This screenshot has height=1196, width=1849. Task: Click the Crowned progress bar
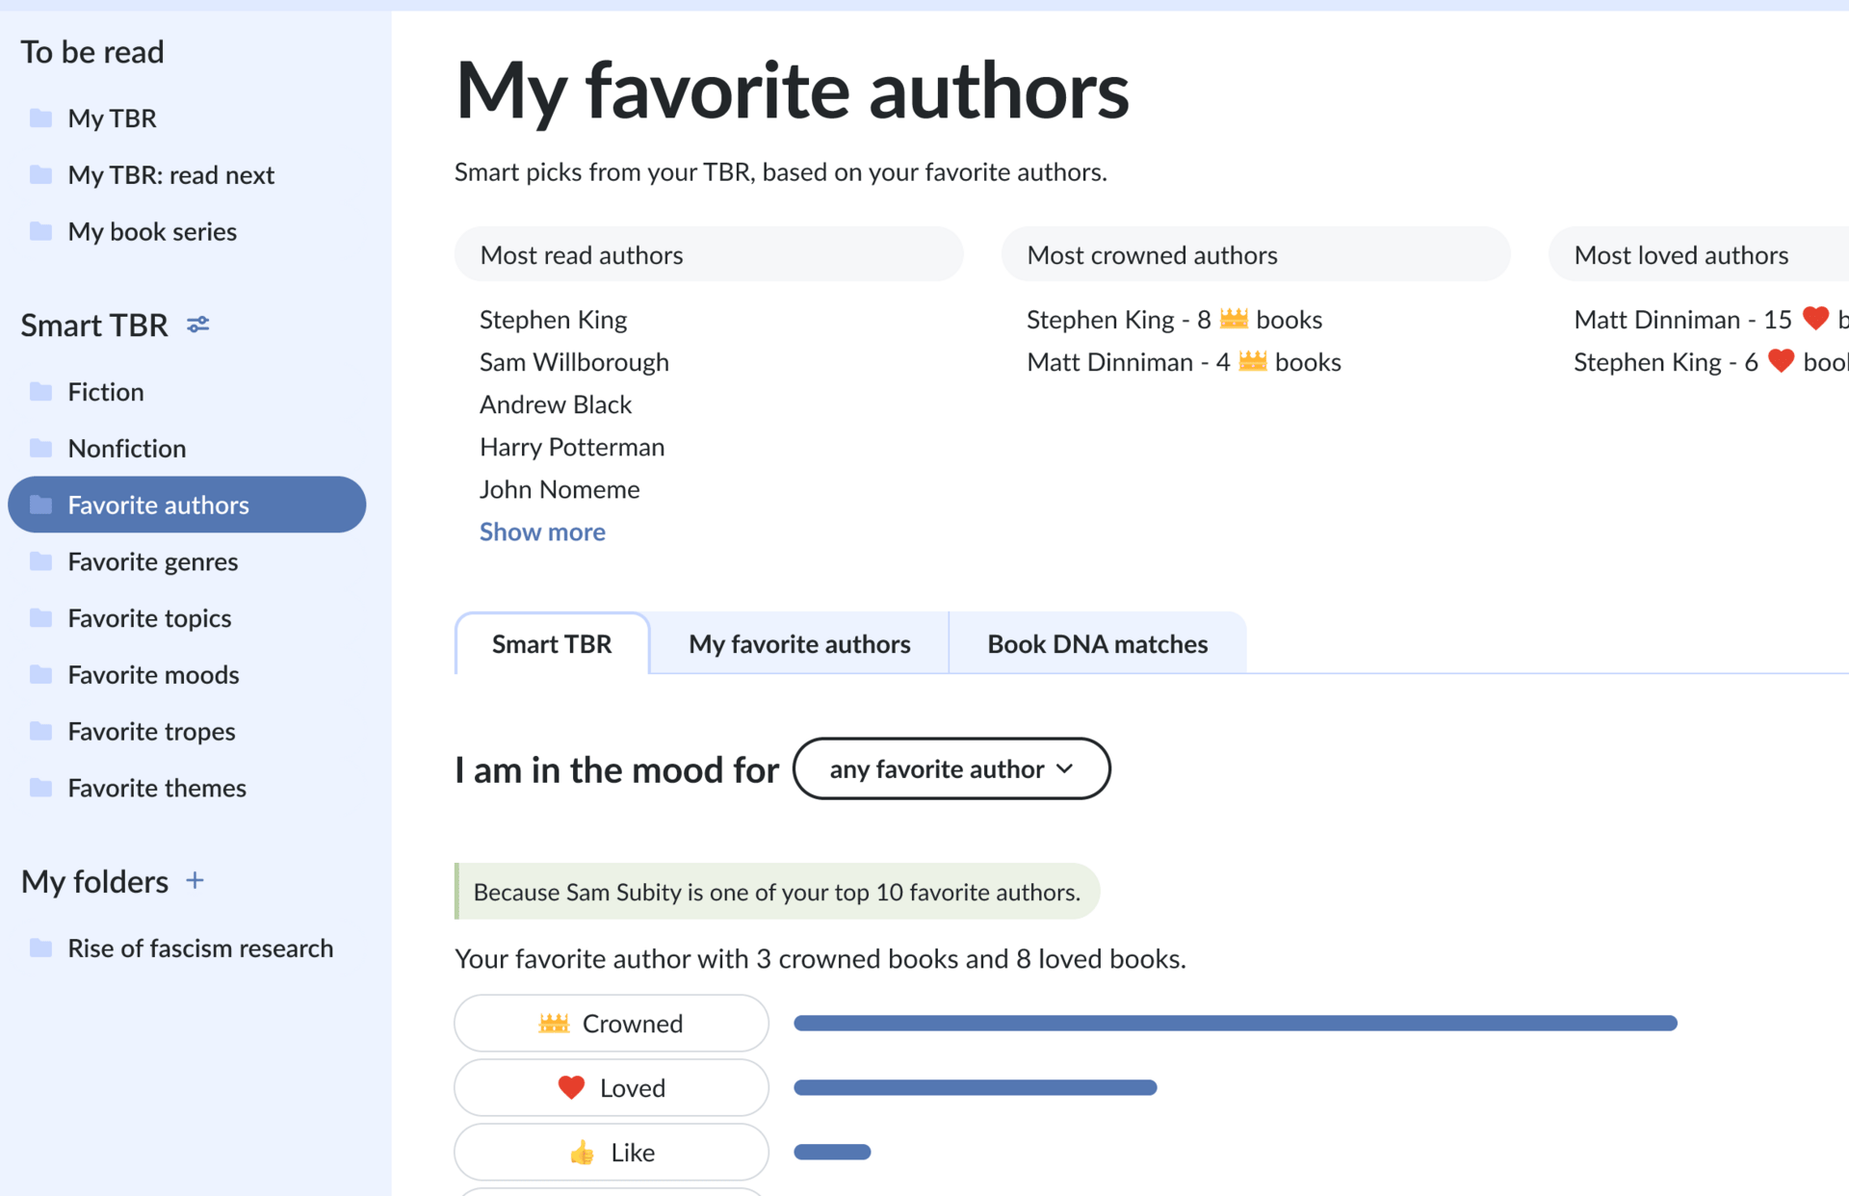1235,1023
